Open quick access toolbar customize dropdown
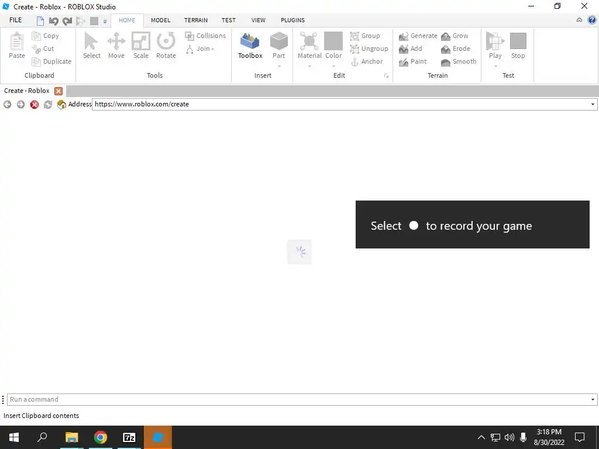Image resolution: width=599 pixels, height=449 pixels. click(105, 22)
